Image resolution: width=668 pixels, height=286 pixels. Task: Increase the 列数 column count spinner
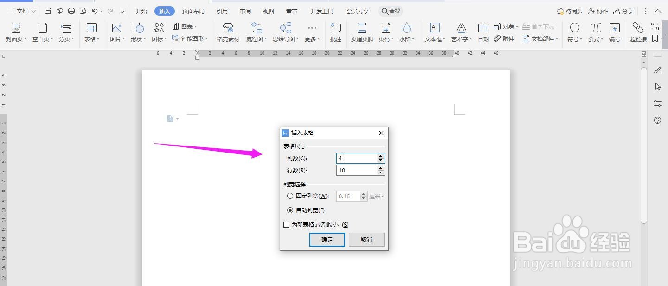click(x=381, y=156)
